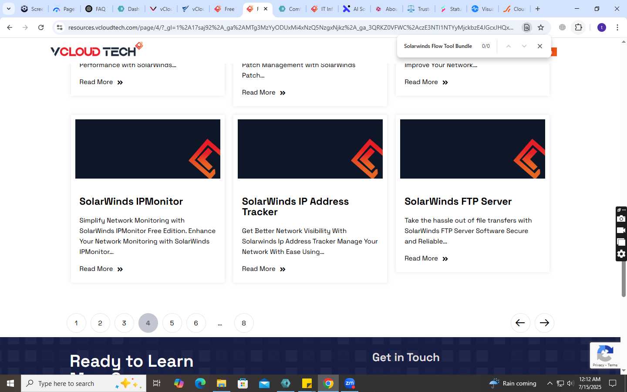Viewport: 627px width, 392px height.
Task: Open SolarWinds IPMonitor title
Action: click(x=131, y=202)
